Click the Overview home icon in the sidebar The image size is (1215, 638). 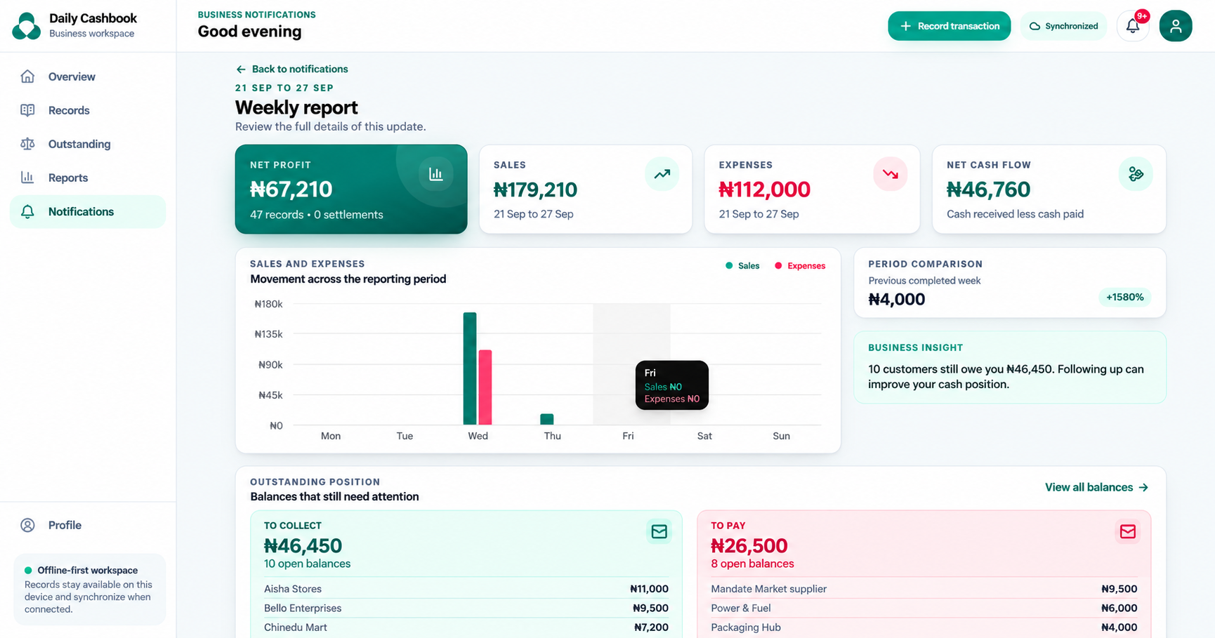click(x=27, y=77)
